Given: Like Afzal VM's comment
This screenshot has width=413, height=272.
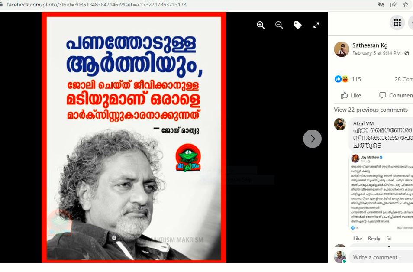Looking at the screenshot, I should pos(357,239).
